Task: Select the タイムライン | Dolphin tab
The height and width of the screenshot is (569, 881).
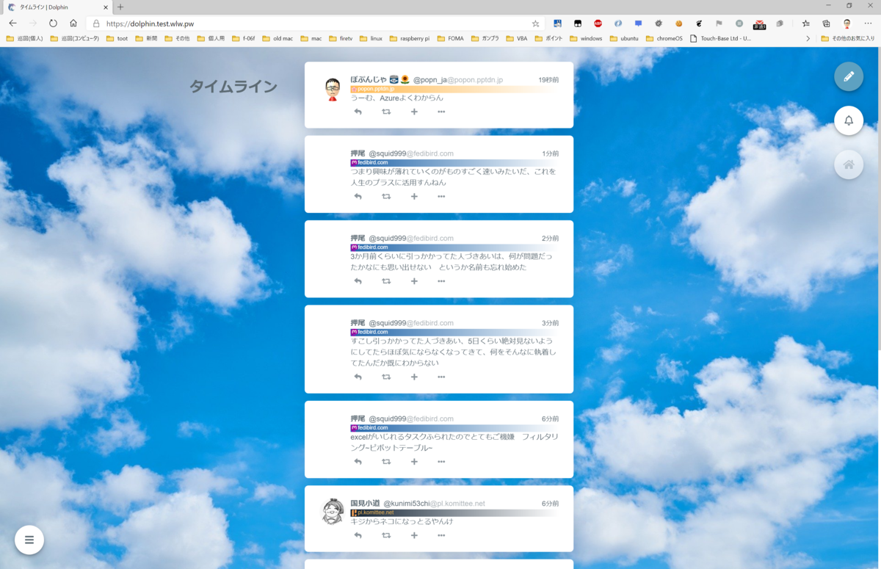Action: (57, 7)
